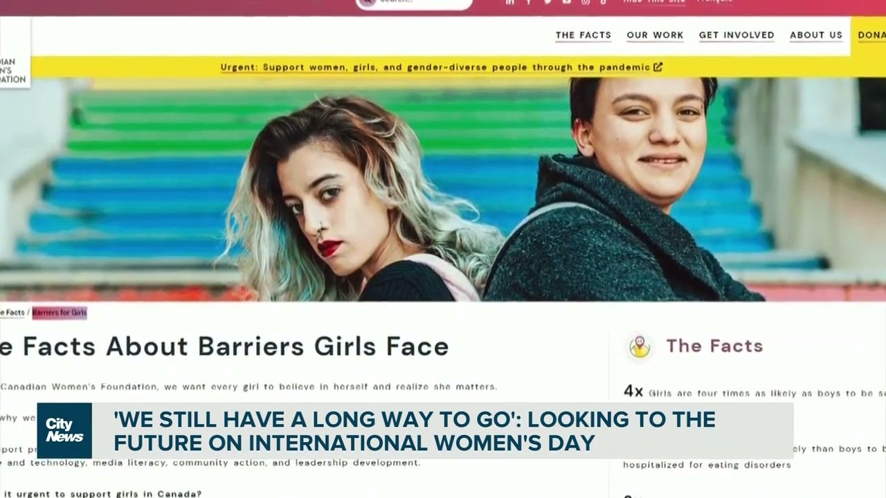
Task: Click the CityNews logo
Action: click(64, 430)
